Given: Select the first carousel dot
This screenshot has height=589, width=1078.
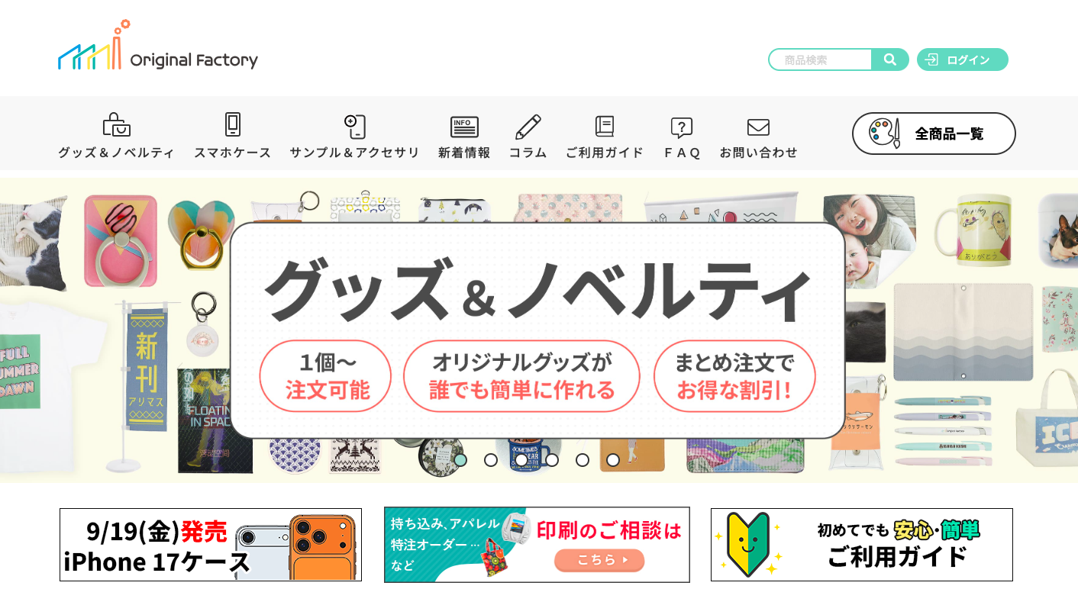Looking at the screenshot, I should coord(460,460).
